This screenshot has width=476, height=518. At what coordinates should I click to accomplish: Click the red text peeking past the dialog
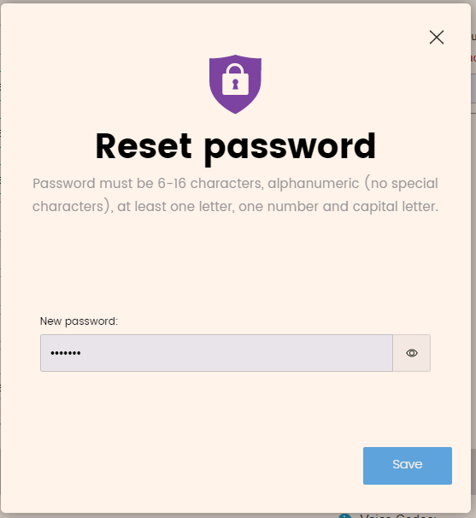pos(473,58)
